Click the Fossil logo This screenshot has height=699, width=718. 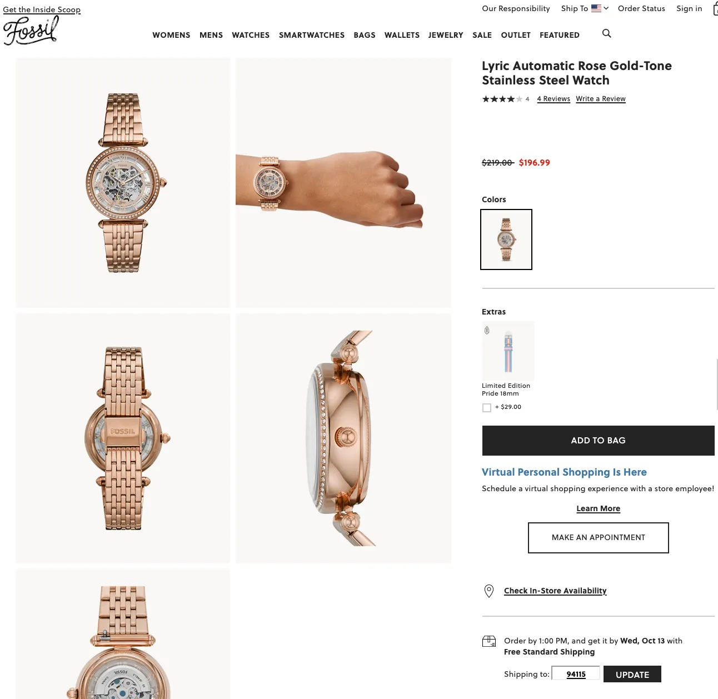[31, 31]
